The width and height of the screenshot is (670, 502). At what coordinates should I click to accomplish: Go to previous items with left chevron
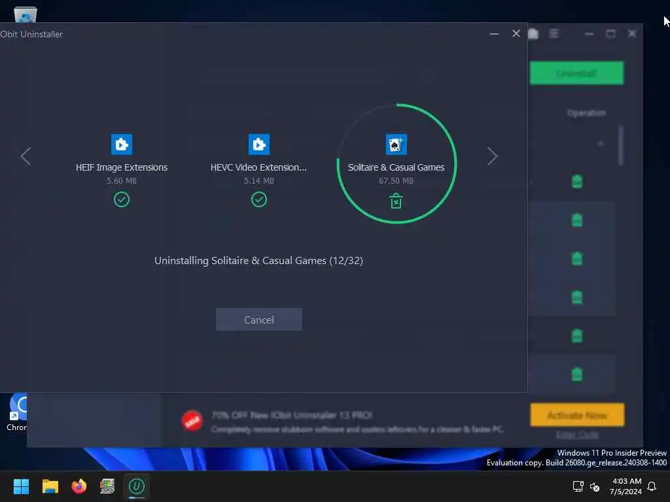point(26,156)
